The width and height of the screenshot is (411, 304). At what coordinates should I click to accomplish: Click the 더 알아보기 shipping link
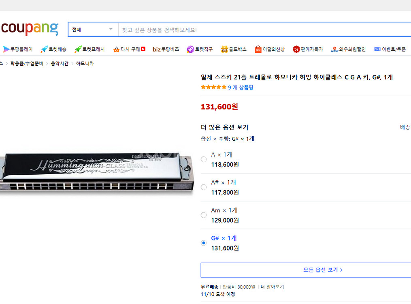272,287
